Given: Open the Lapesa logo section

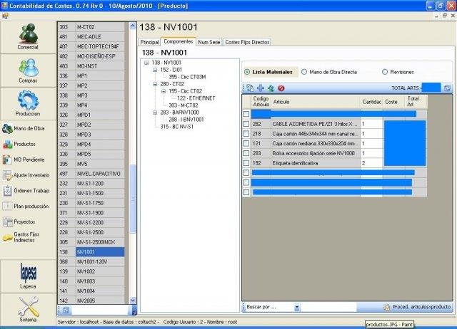Looking at the screenshot, I should point(28,276).
